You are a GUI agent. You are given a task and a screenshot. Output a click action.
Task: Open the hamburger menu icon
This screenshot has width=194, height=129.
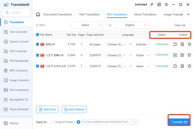(x=166, y=5)
